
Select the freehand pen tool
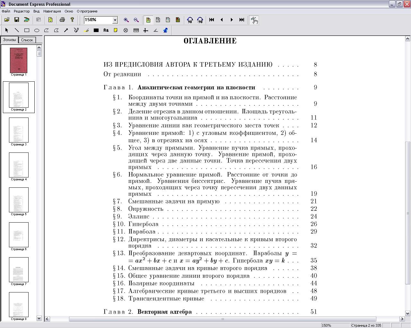tap(76, 30)
